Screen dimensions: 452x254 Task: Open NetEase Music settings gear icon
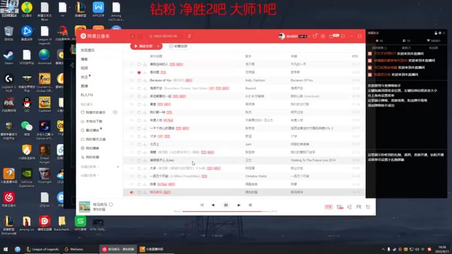[x=323, y=36]
